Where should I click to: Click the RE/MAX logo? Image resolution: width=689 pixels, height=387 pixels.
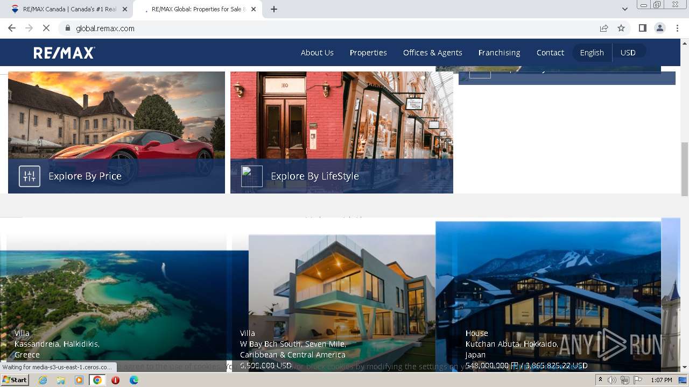64,53
